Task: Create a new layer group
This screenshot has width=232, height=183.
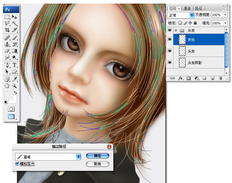Action: tap(204, 78)
